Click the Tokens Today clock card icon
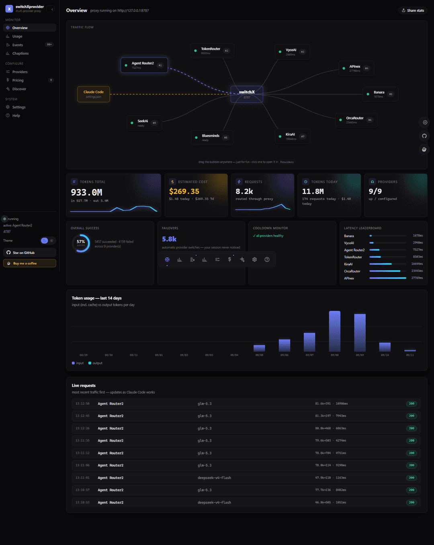The width and height of the screenshot is (434, 545). click(x=305, y=182)
